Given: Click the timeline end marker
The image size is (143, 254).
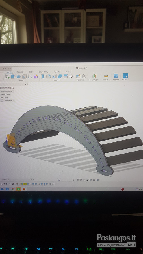Looking at the screenshot, I should pyautogui.click(x=54, y=184).
